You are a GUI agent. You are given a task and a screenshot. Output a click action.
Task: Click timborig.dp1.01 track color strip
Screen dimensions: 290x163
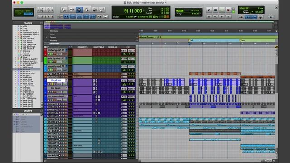click(45, 53)
